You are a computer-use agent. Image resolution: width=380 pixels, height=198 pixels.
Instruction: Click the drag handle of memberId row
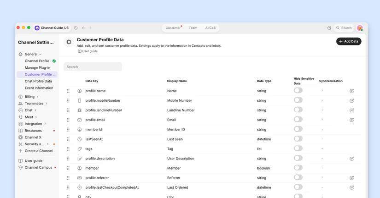click(x=68, y=130)
